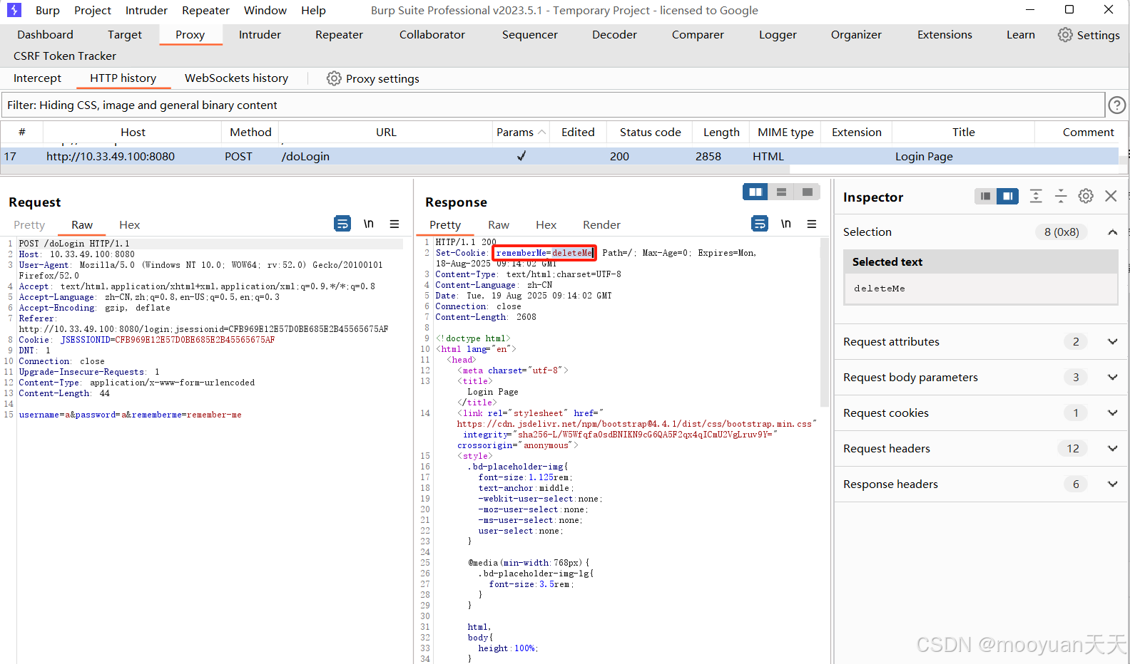Image resolution: width=1130 pixels, height=664 pixels.
Task: Open the Burp menu
Action: pyautogui.click(x=48, y=10)
